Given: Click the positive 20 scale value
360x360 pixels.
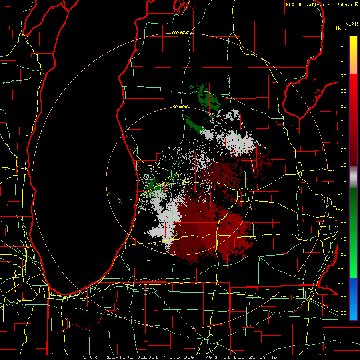Looking at the screenshot, I should tap(344, 150).
